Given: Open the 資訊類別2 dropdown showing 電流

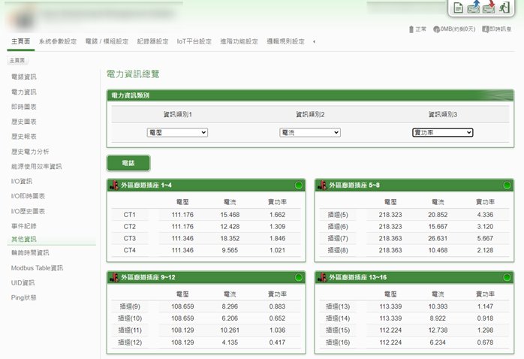Looking at the screenshot, I should (310, 132).
